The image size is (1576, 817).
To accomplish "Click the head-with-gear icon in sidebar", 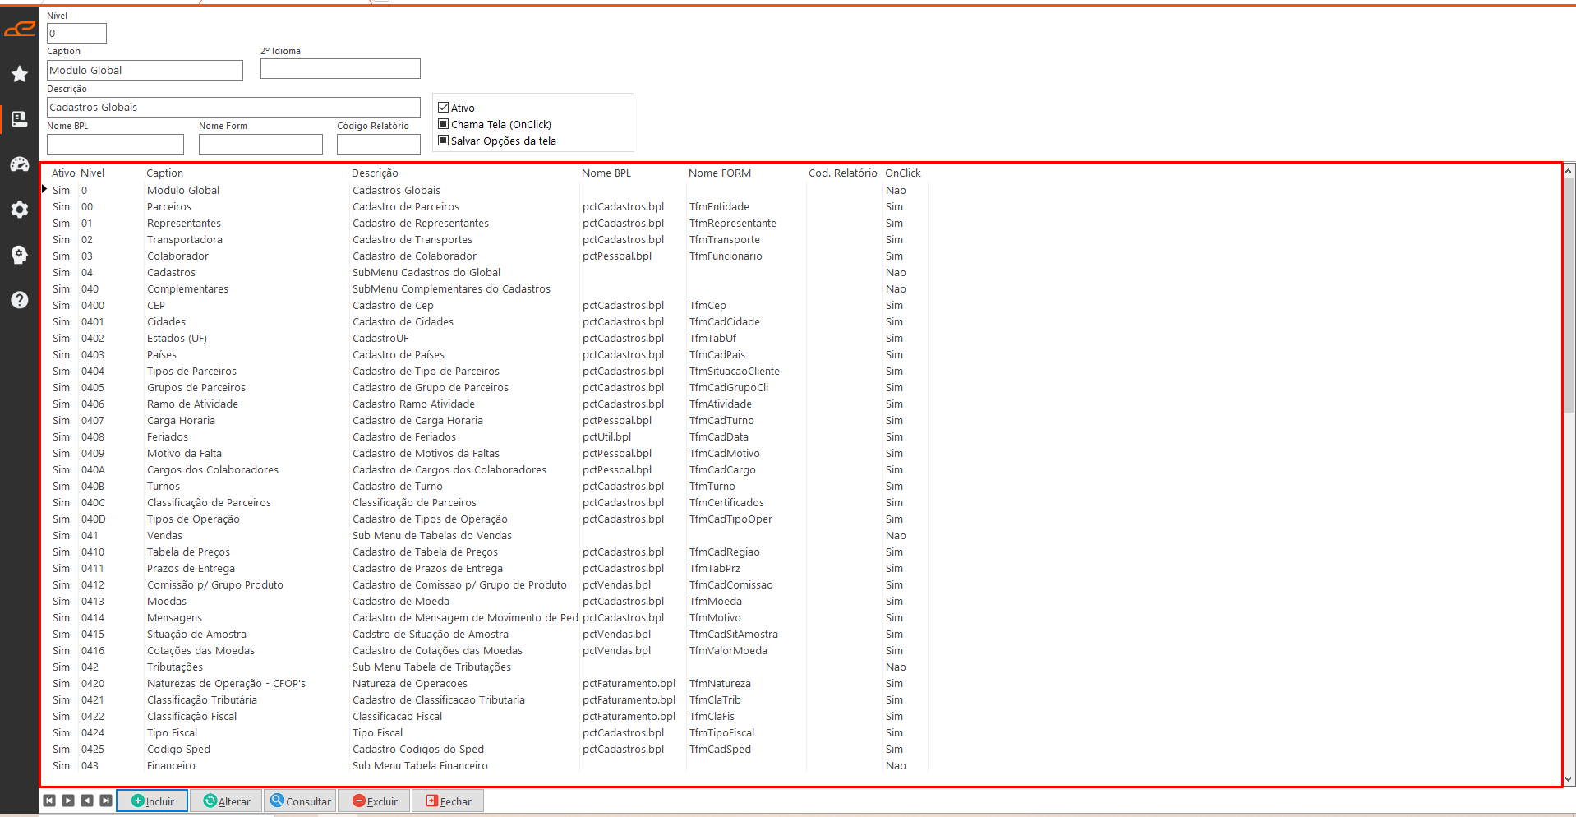I will (x=20, y=255).
